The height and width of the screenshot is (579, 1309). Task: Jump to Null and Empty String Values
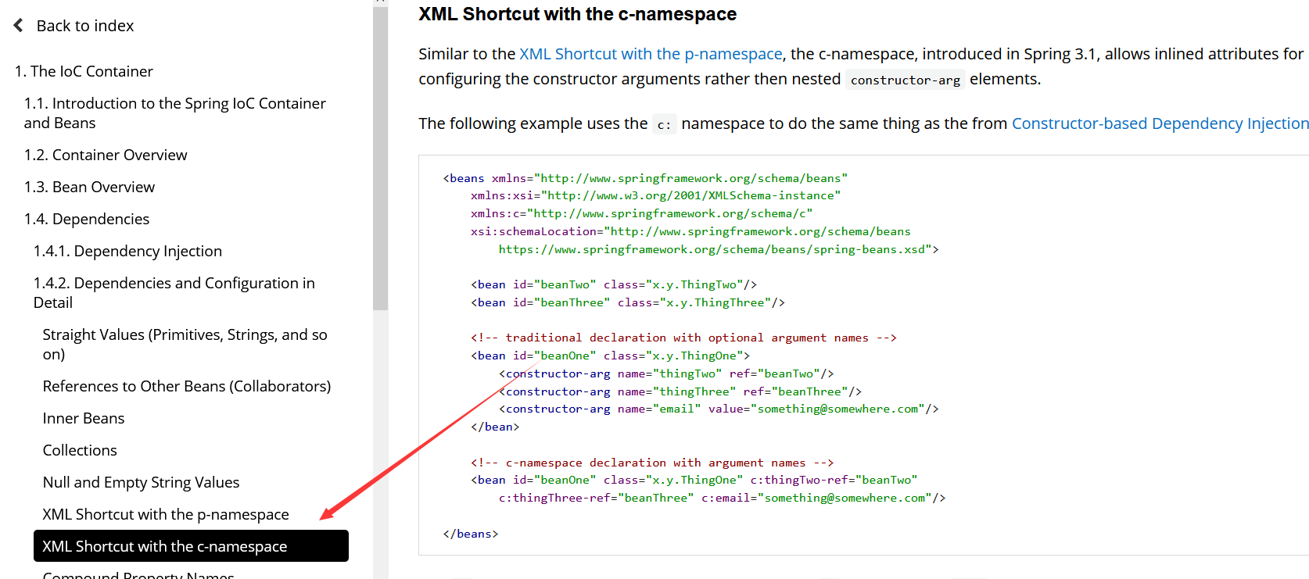[141, 482]
